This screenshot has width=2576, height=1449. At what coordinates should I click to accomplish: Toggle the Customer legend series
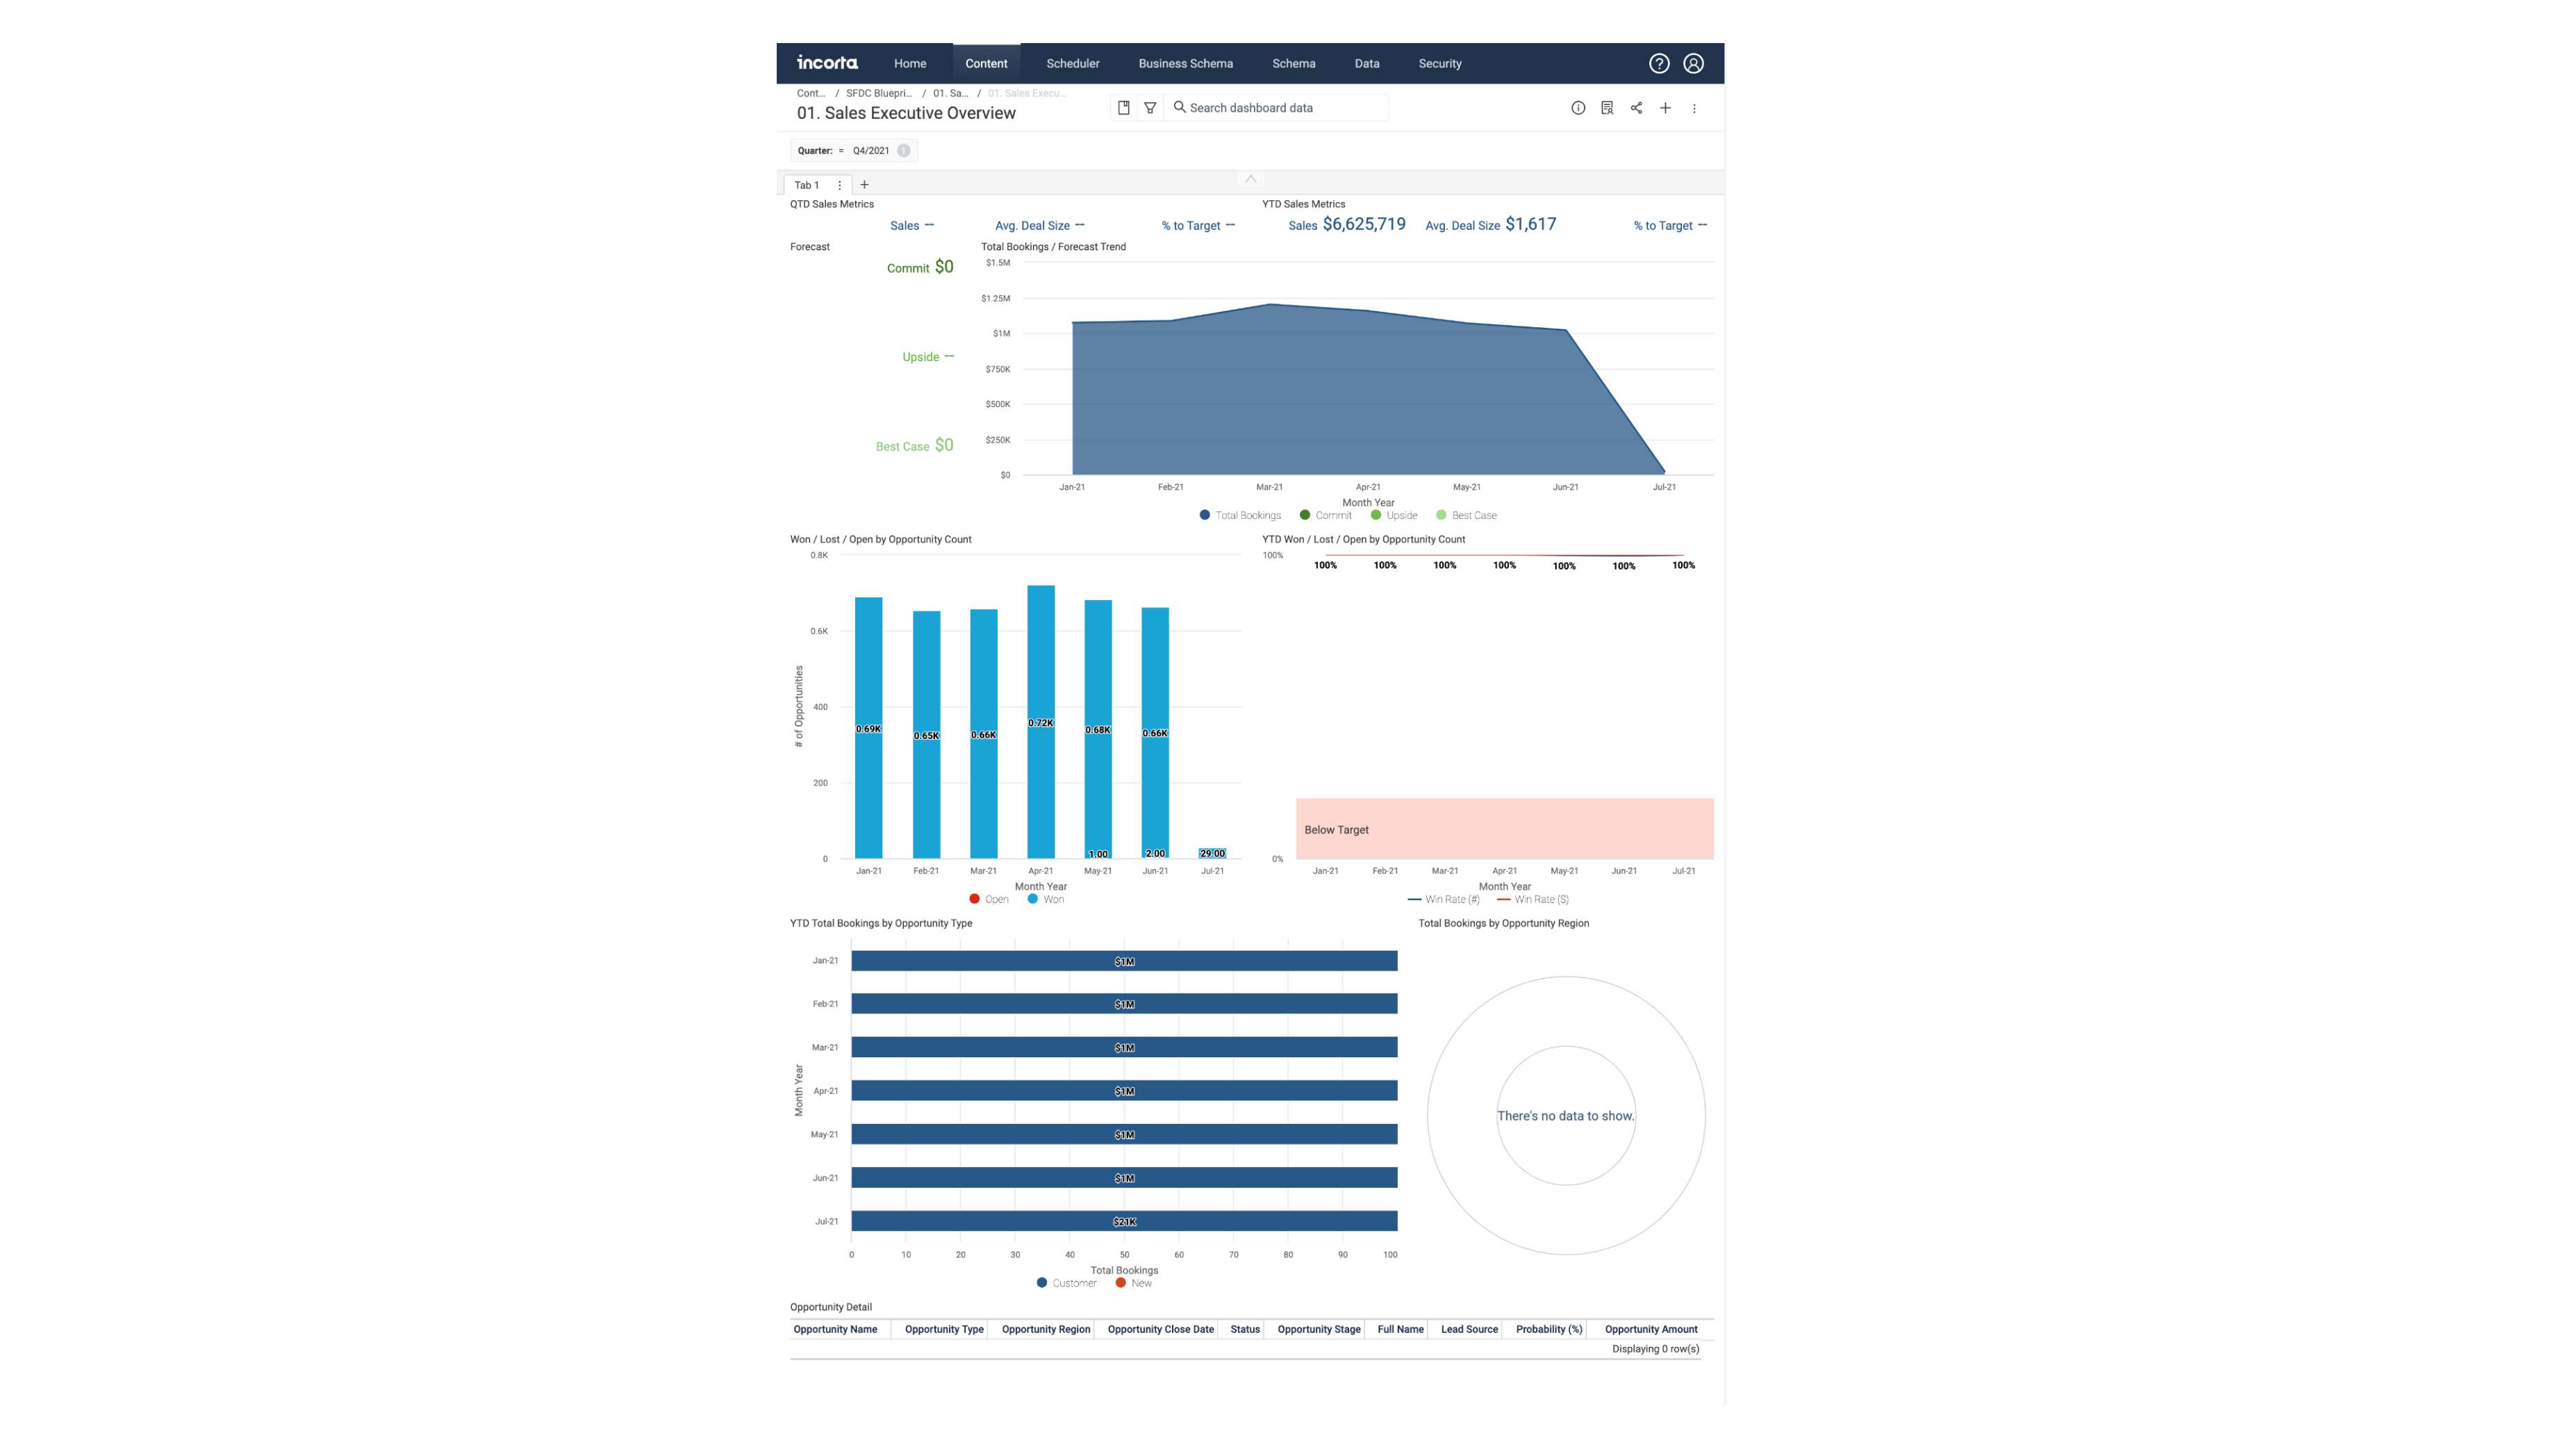pos(1066,1283)
